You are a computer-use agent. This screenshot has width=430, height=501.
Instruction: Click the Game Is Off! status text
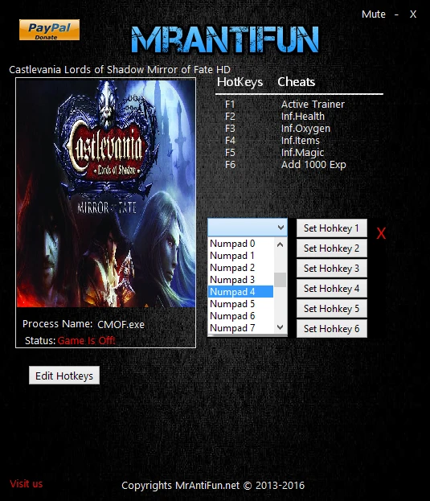[x=86, y=341]
